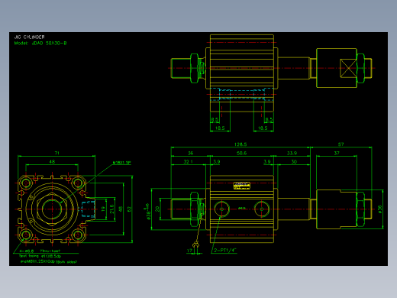Select the 48 dimension below 71

coord(52,162)
